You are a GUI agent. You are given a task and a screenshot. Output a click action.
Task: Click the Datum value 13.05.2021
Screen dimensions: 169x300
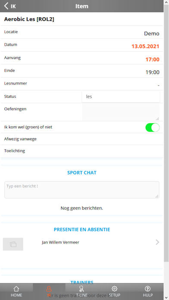pos(145,47)
